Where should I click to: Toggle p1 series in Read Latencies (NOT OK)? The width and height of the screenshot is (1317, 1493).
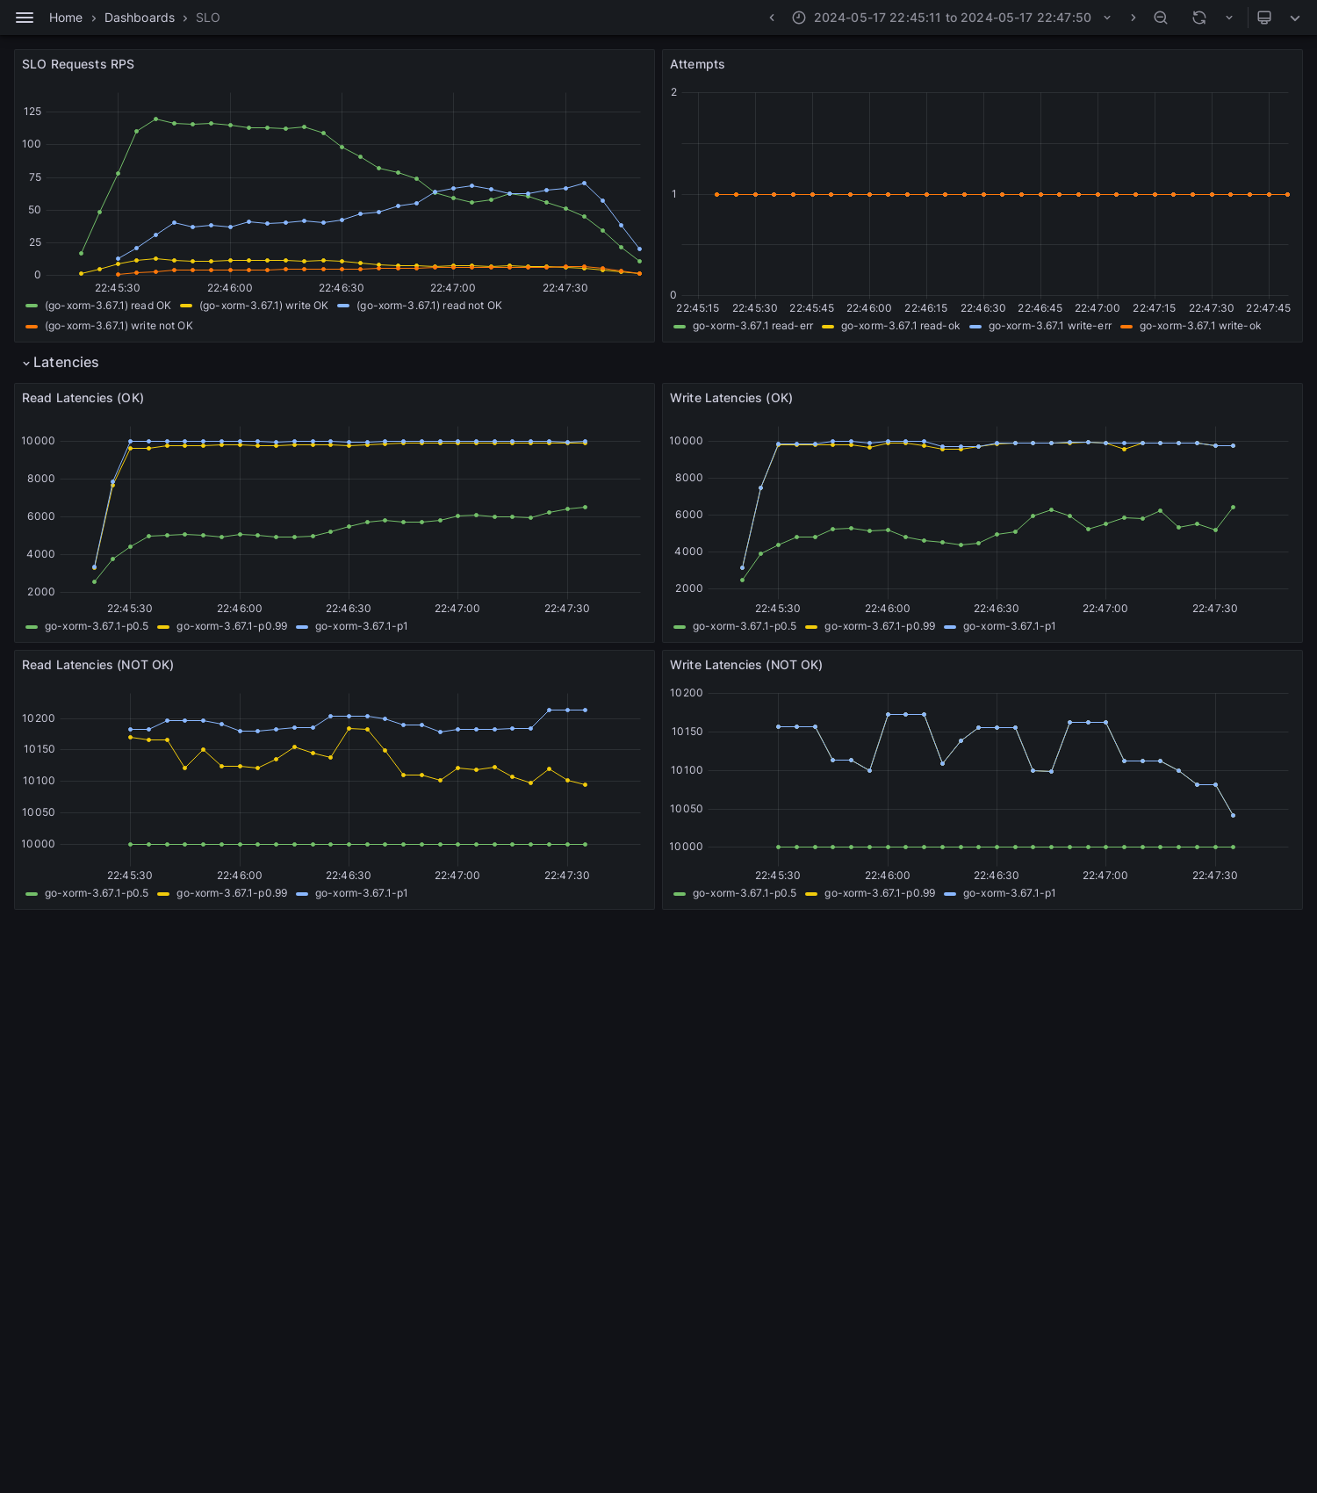(361, 893)
